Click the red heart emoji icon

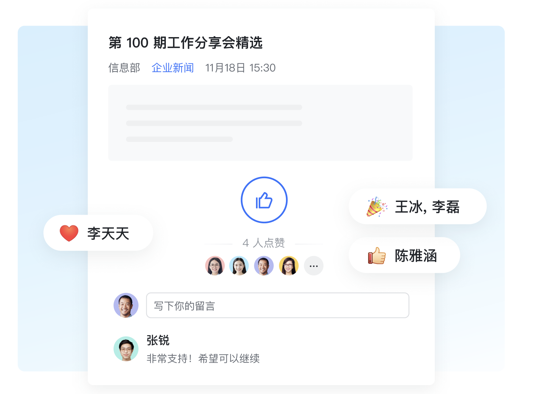pyautogui.click(x=69, y=233)
